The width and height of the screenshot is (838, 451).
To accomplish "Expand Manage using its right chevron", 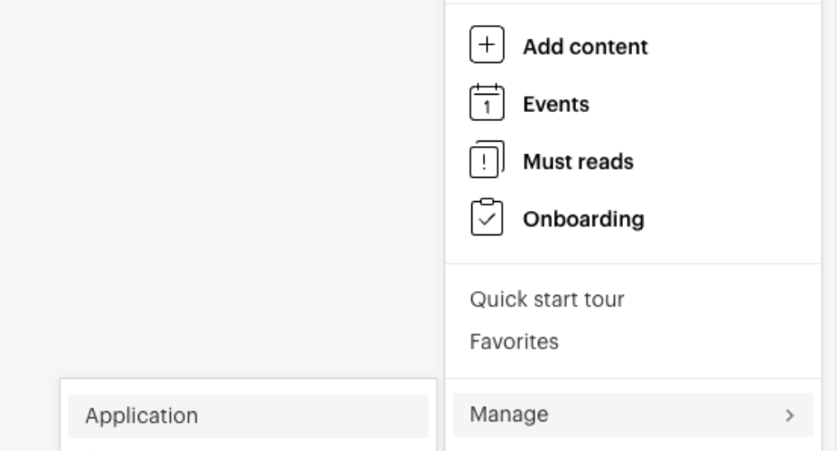I will (789, 415).
